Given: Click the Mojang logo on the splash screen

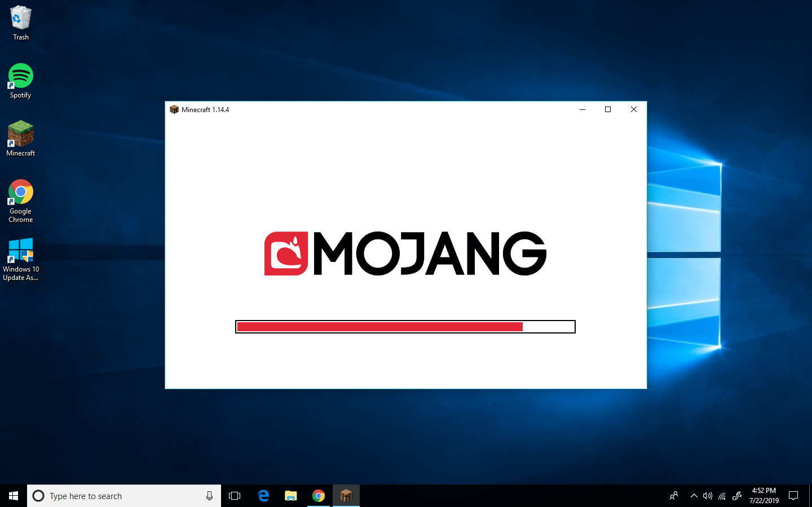Looking at the screenshot, I should pyautogui.click(x=405, y=253).
